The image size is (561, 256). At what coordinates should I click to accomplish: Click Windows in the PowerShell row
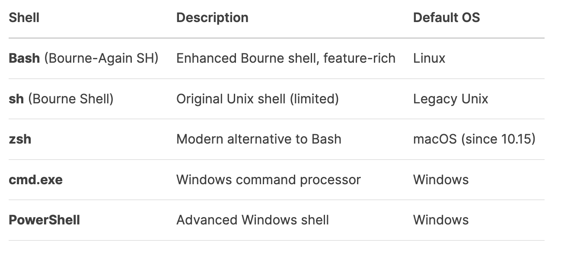click(441, 220)
